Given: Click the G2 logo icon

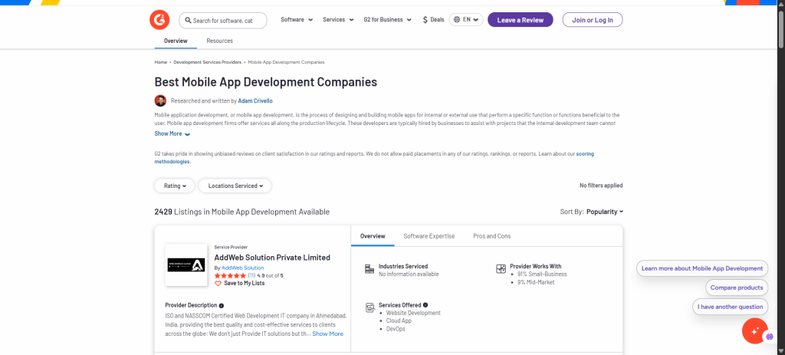Looking at the screenshot, I should coord(159,20).
